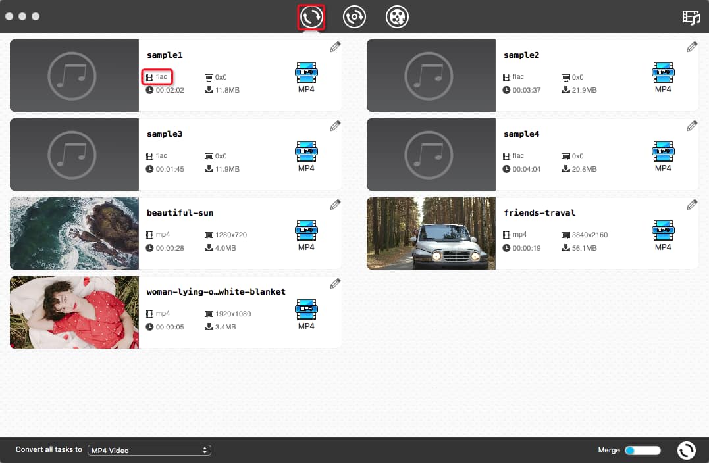Open the Ripper tool in the top toolbar
This screenshot has height=463, width=709.
[x=354, y=17]
